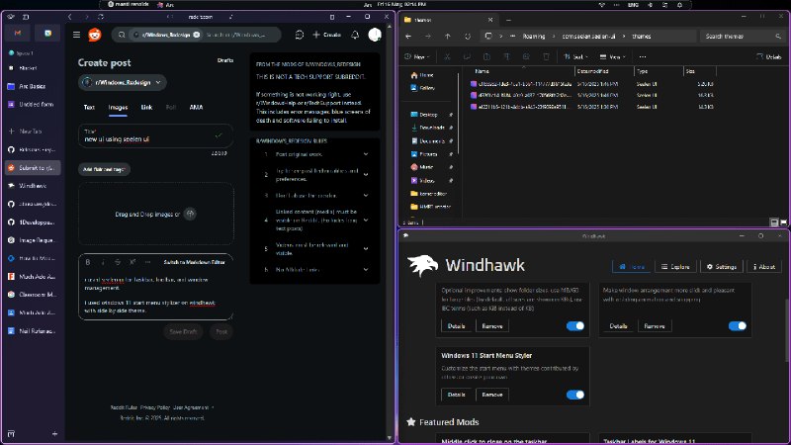The image size is (791, 445).
Task: Apply strikethrough in post body editor
Action: pyautogui.click(x=117, y=262)
